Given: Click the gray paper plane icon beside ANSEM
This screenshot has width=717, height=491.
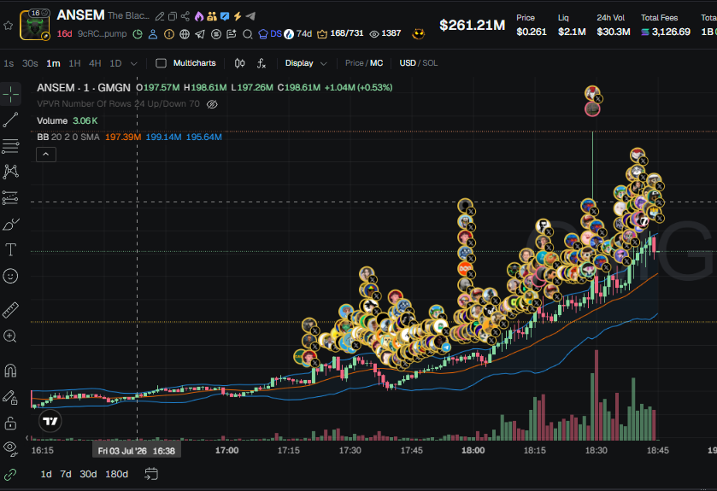Looking at the screenshot, I should pos(250,16).
